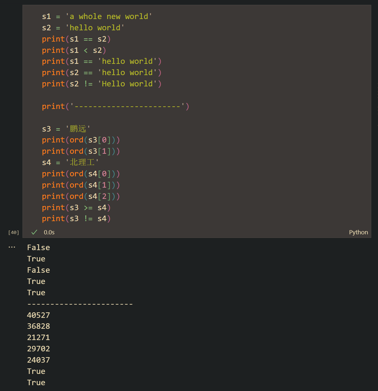Click the dashed separator line in the output
Image resolution: width=378 pixels, height=391 pixels.
point(80,304)
